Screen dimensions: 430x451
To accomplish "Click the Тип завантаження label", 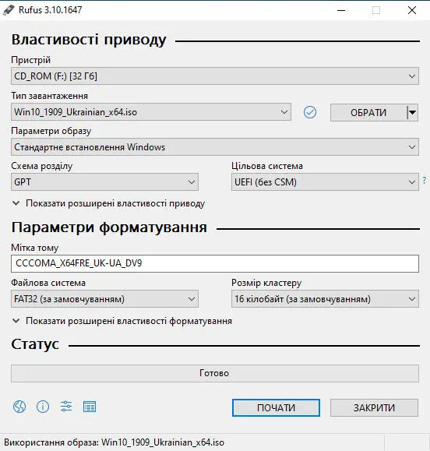I will pos(50,96).
